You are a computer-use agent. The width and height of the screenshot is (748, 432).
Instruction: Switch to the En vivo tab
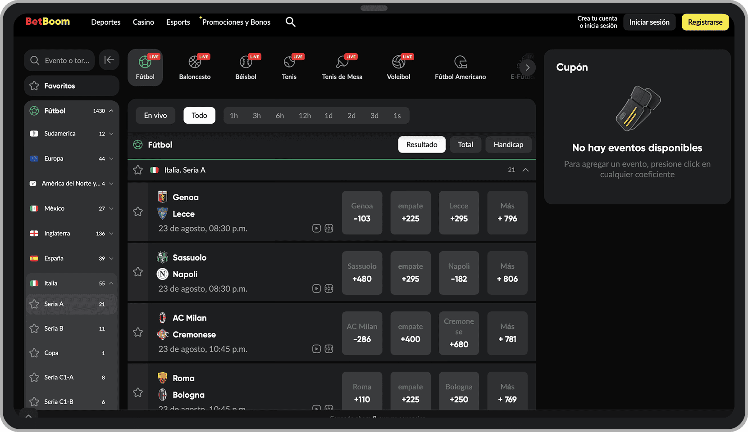click(155, 116)
